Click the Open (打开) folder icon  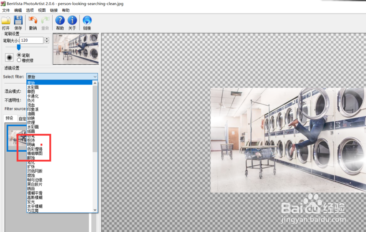(x=6, y=20)
